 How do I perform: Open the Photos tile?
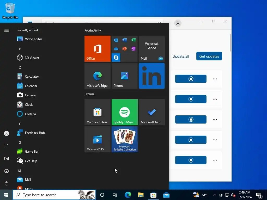(124, 76)
